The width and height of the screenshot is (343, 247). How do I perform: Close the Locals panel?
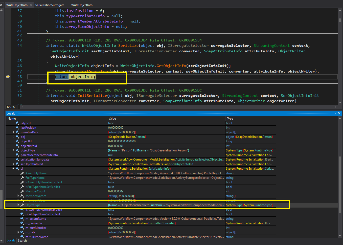tap(339, 114)
